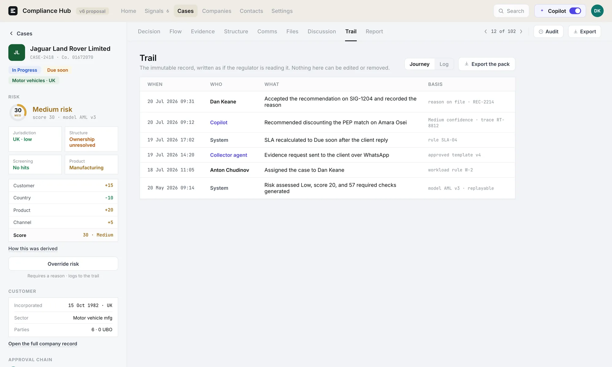Click the Audit button

(x=548, y=31)
